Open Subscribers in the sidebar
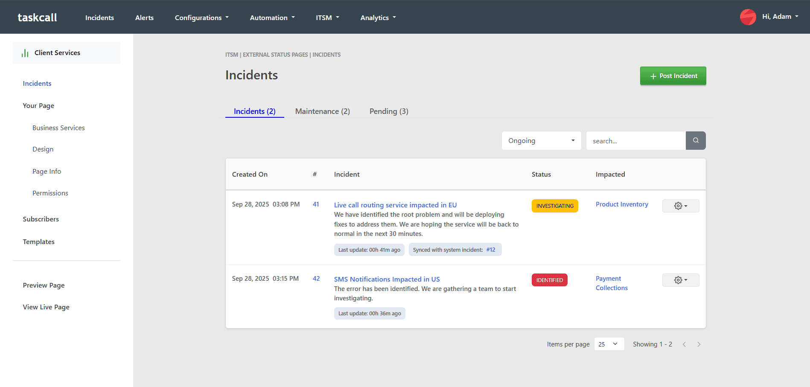 click(41, 219)
